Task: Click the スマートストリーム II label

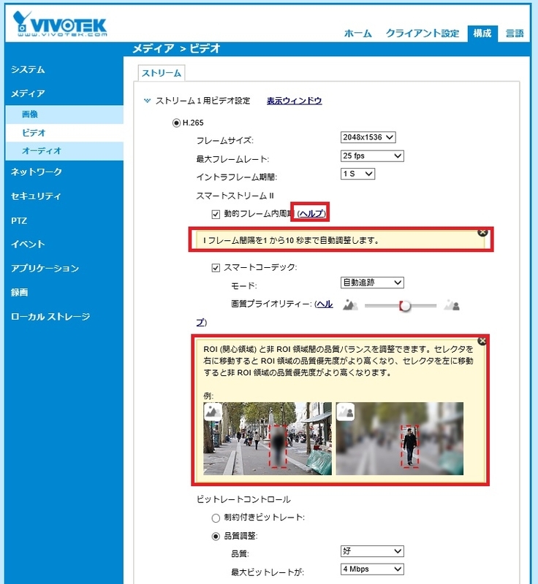Action: click(x=235, y=196)
